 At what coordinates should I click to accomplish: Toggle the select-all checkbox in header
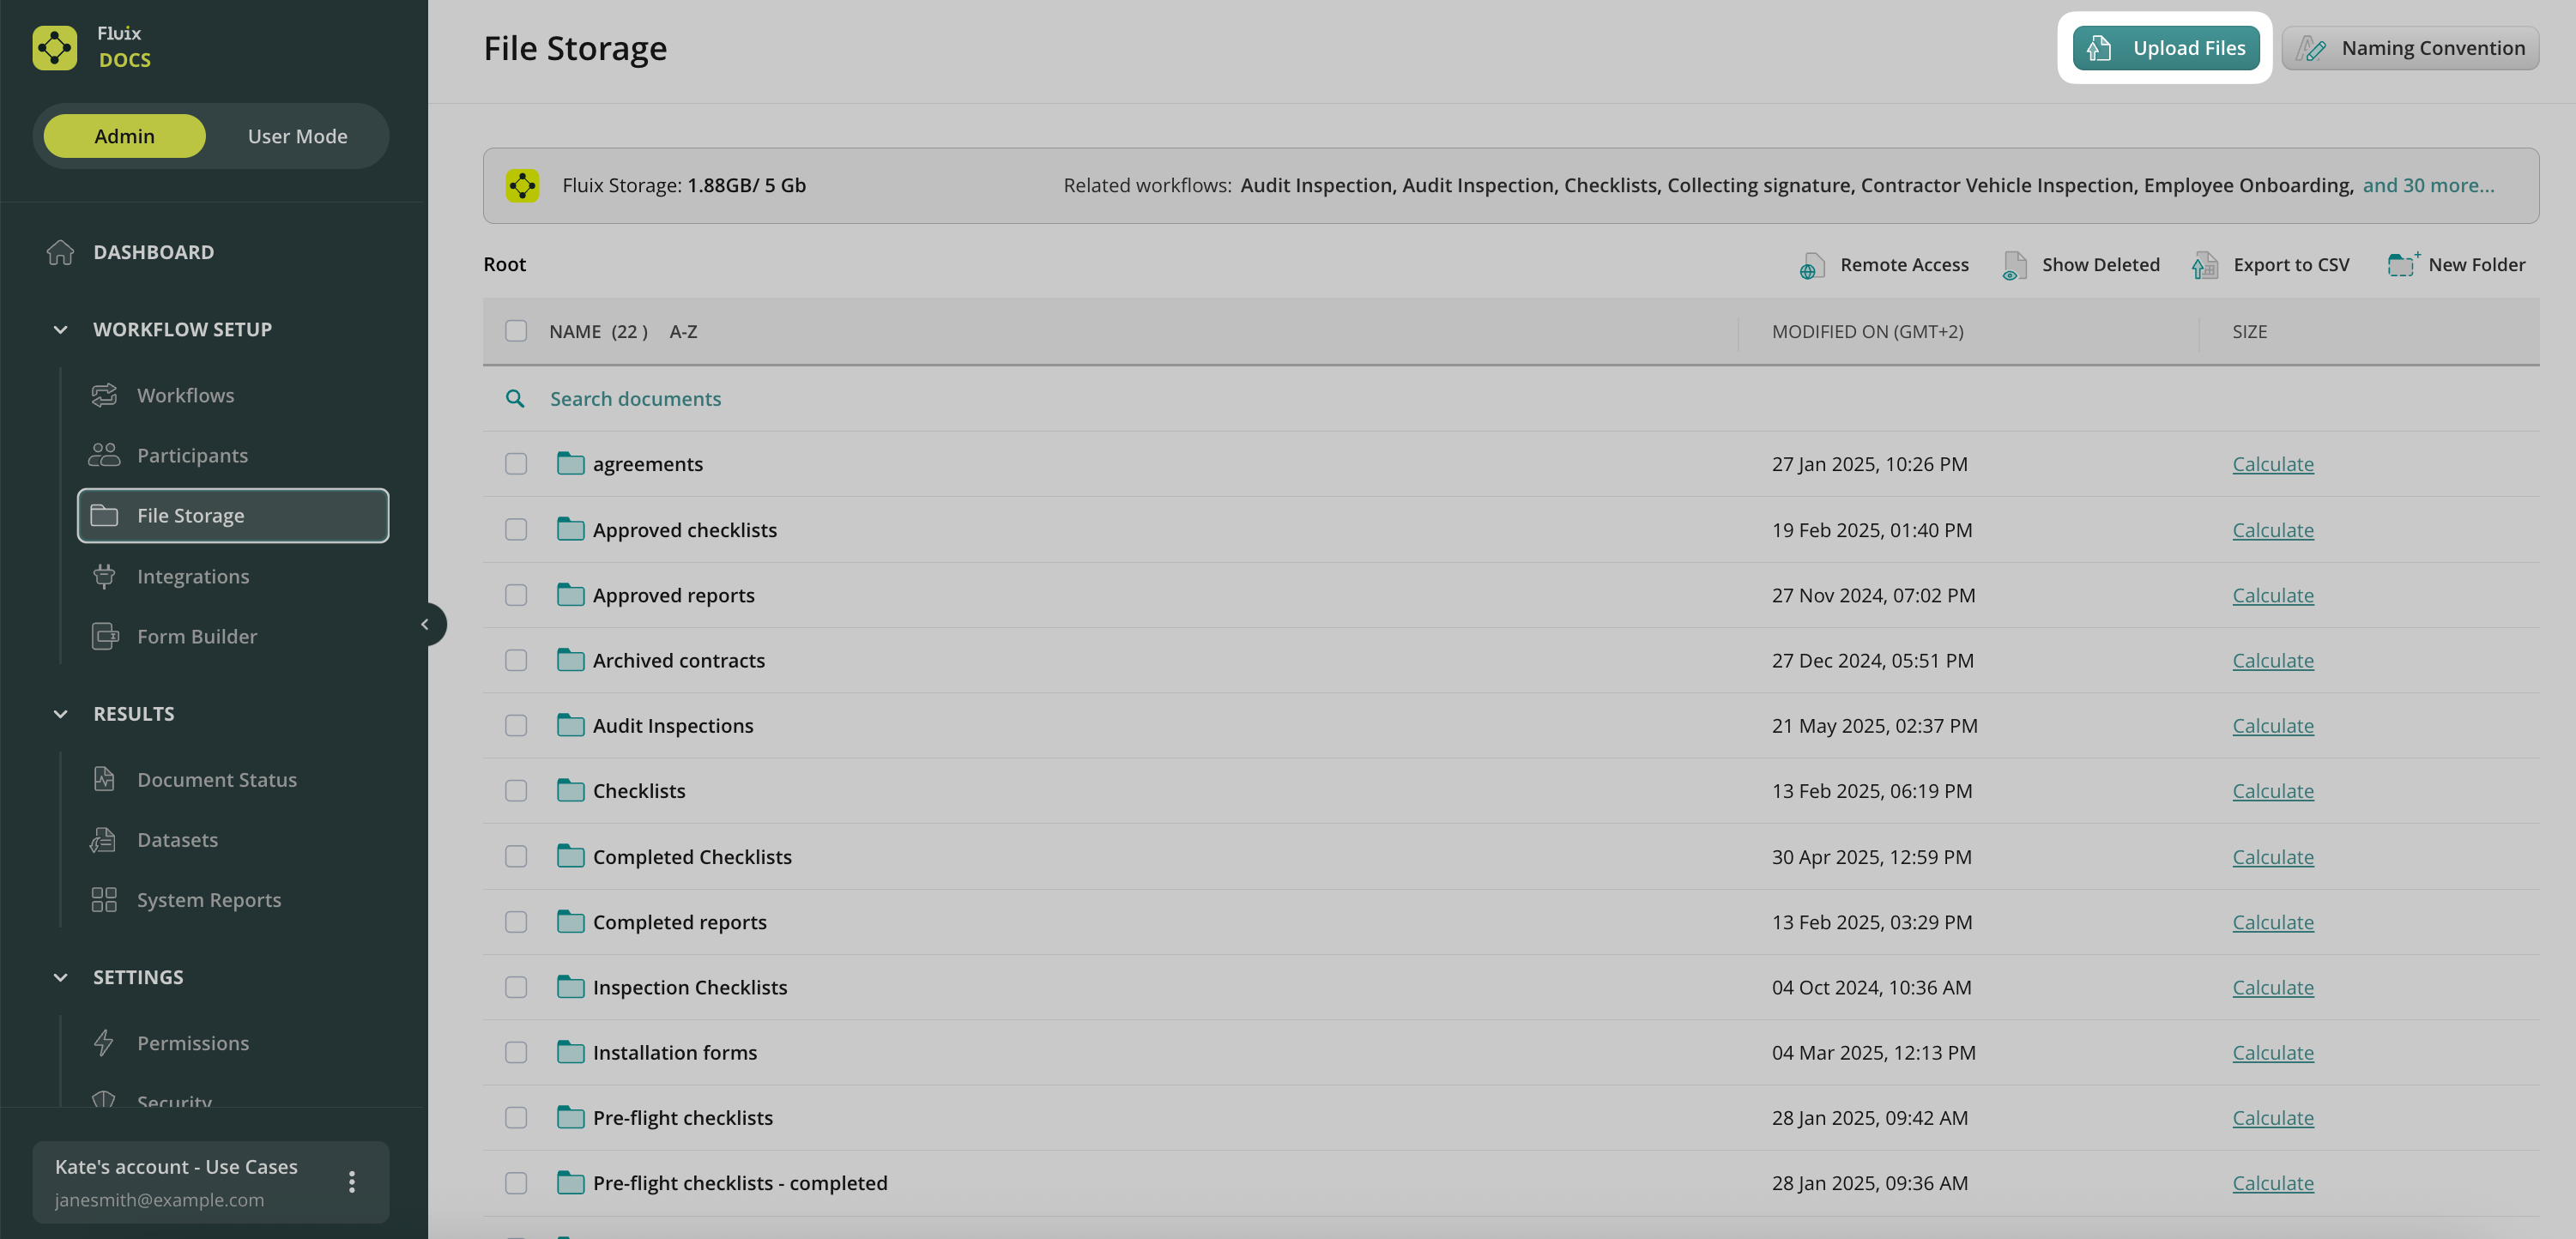(x=516, y=331)
